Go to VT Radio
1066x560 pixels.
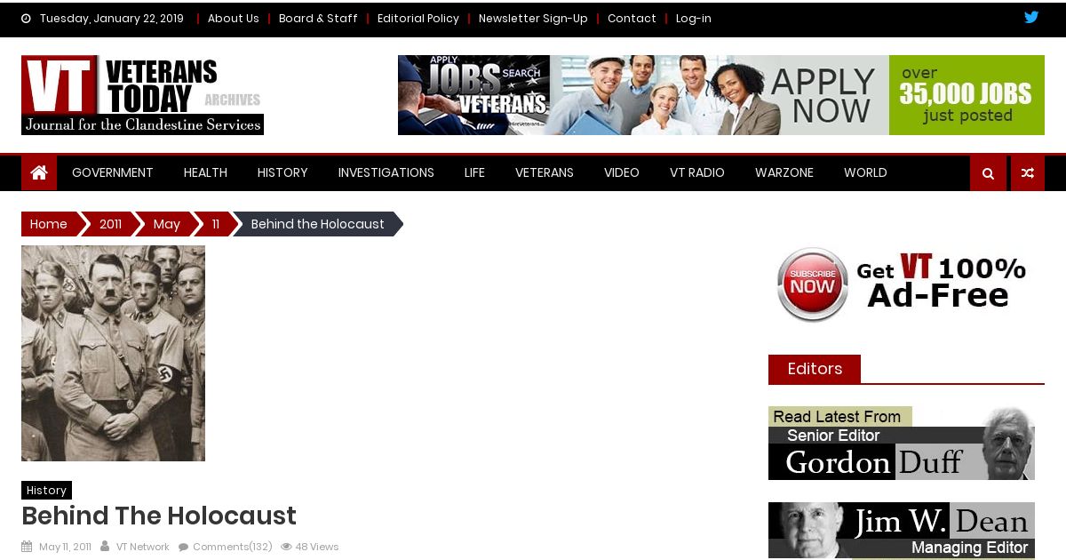point(697,172)
